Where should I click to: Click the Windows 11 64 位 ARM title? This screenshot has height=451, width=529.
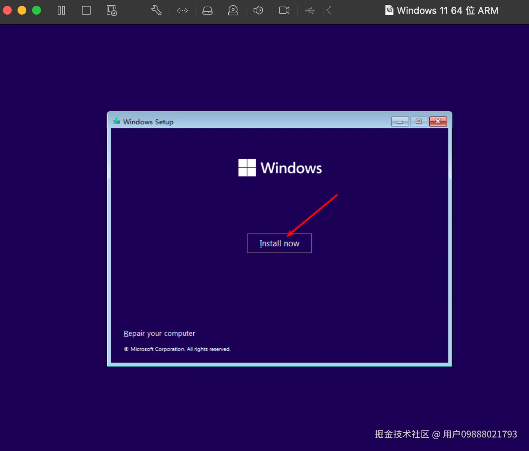pos(448,11)
